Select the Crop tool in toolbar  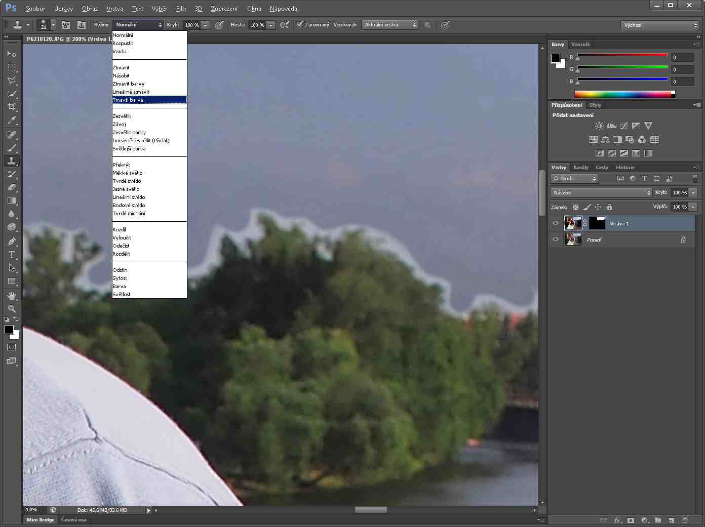click(x=11, y=107)
